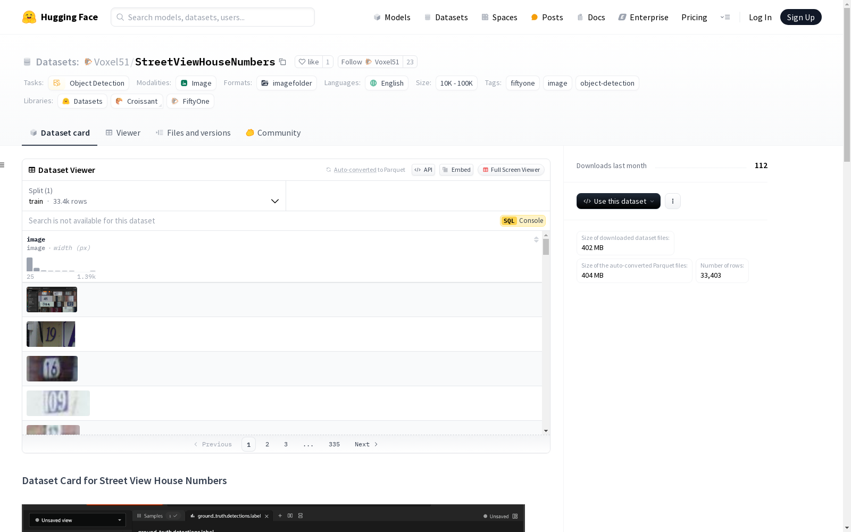851x532 pixels.
Task: Switch to the Viewer tab
Action: coord(123,133)
